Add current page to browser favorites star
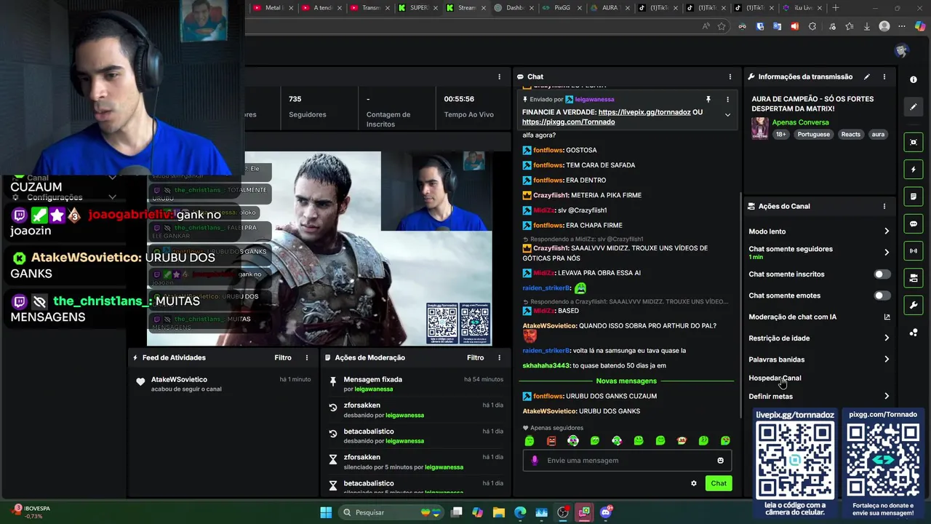This screenshot has width=931, height=524. point(722,26)
